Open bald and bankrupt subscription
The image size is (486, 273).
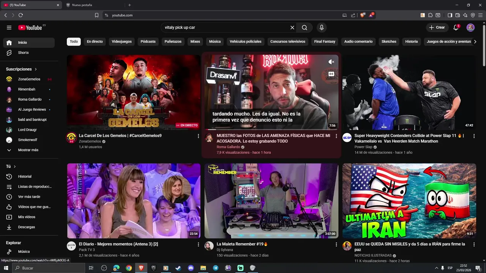point(29,119)
